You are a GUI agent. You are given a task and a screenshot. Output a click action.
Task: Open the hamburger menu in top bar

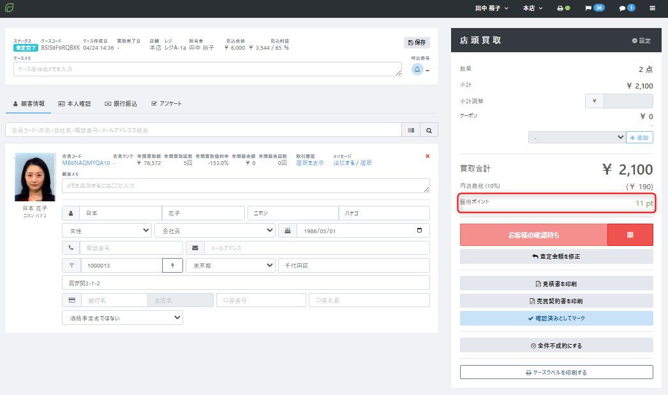click(652, 8)
